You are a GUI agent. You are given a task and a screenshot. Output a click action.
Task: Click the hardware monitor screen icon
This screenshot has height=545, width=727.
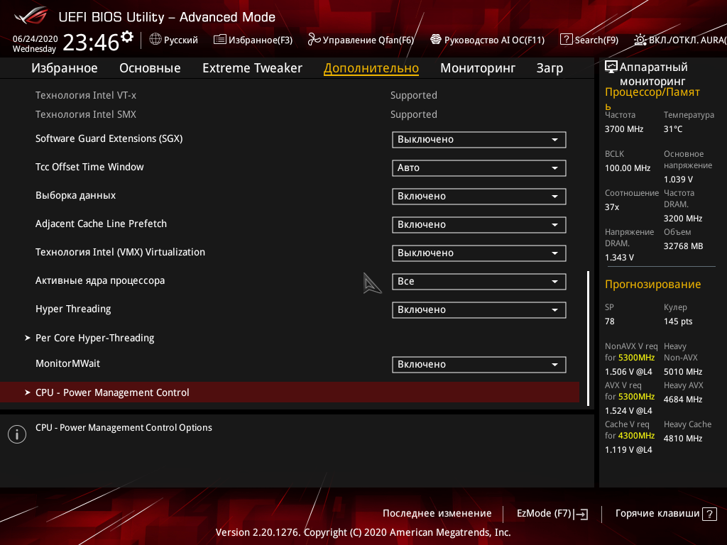pos(611,67)
